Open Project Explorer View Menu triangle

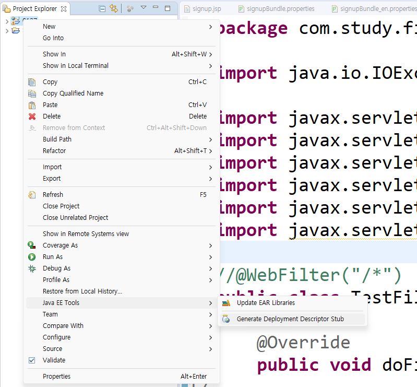[144, 7]
